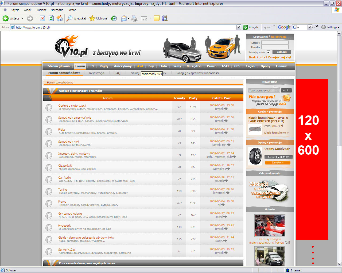This screenshot has height=273, width=342.
Task: Open the Widok menu
Action: pos(28,10)
